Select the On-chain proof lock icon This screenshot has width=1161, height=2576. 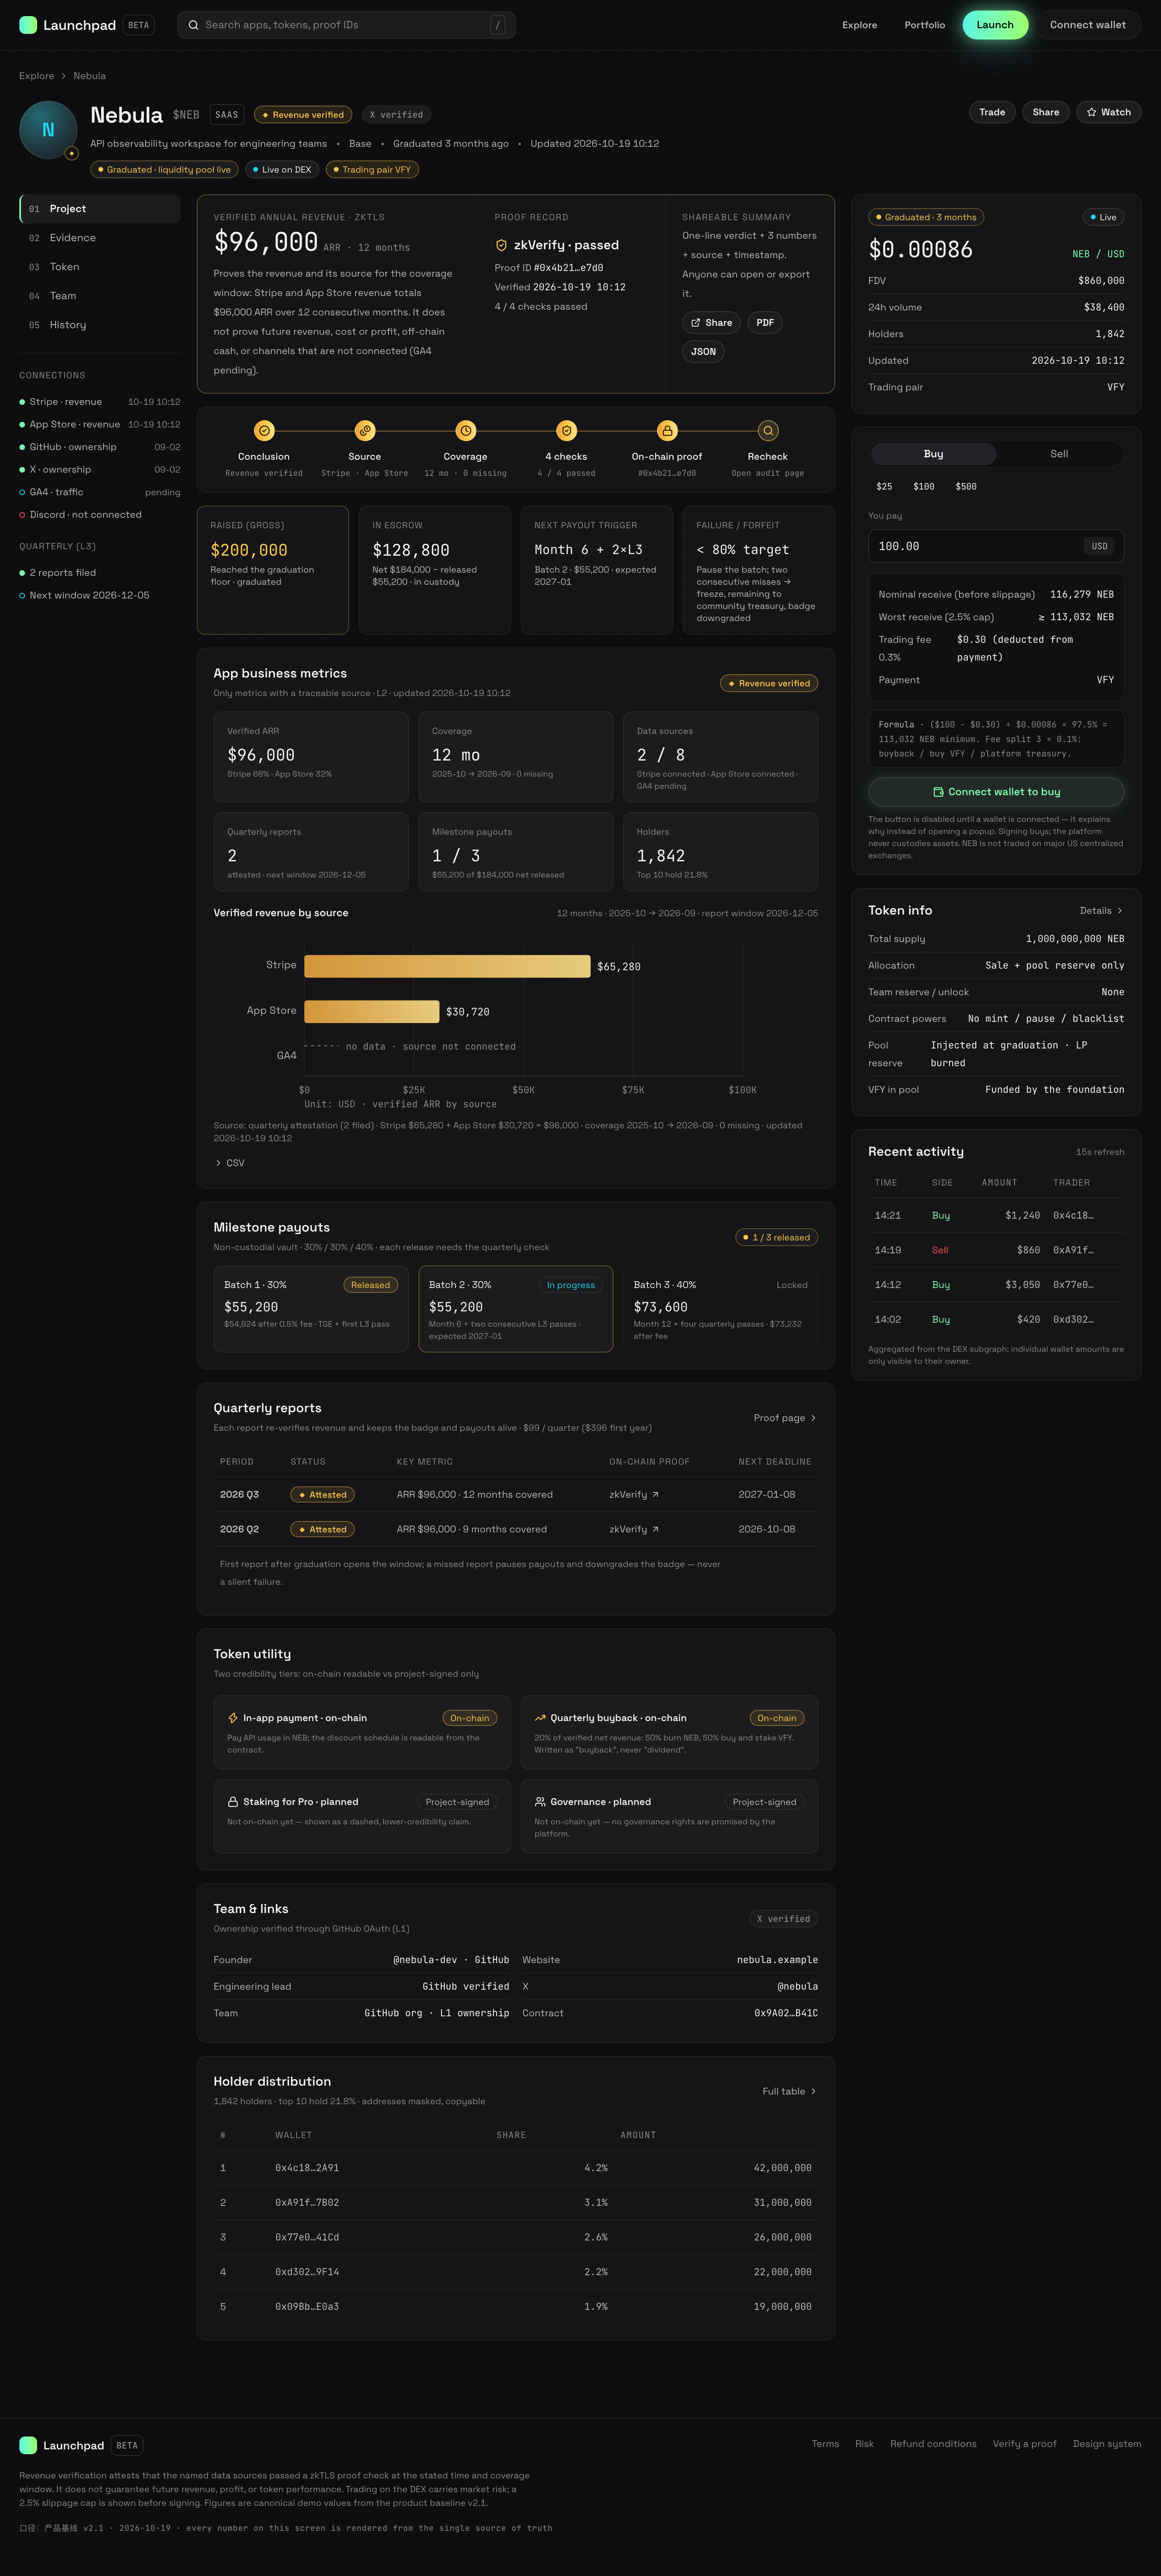pos(667,431)
